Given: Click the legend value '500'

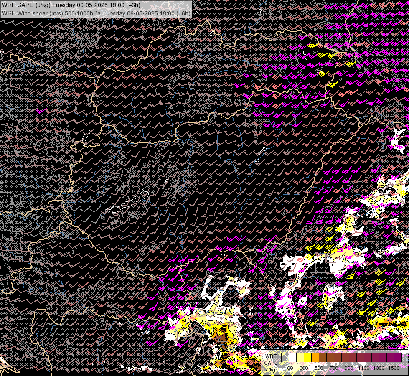Looking at the screenshot, I should [319, 368].
